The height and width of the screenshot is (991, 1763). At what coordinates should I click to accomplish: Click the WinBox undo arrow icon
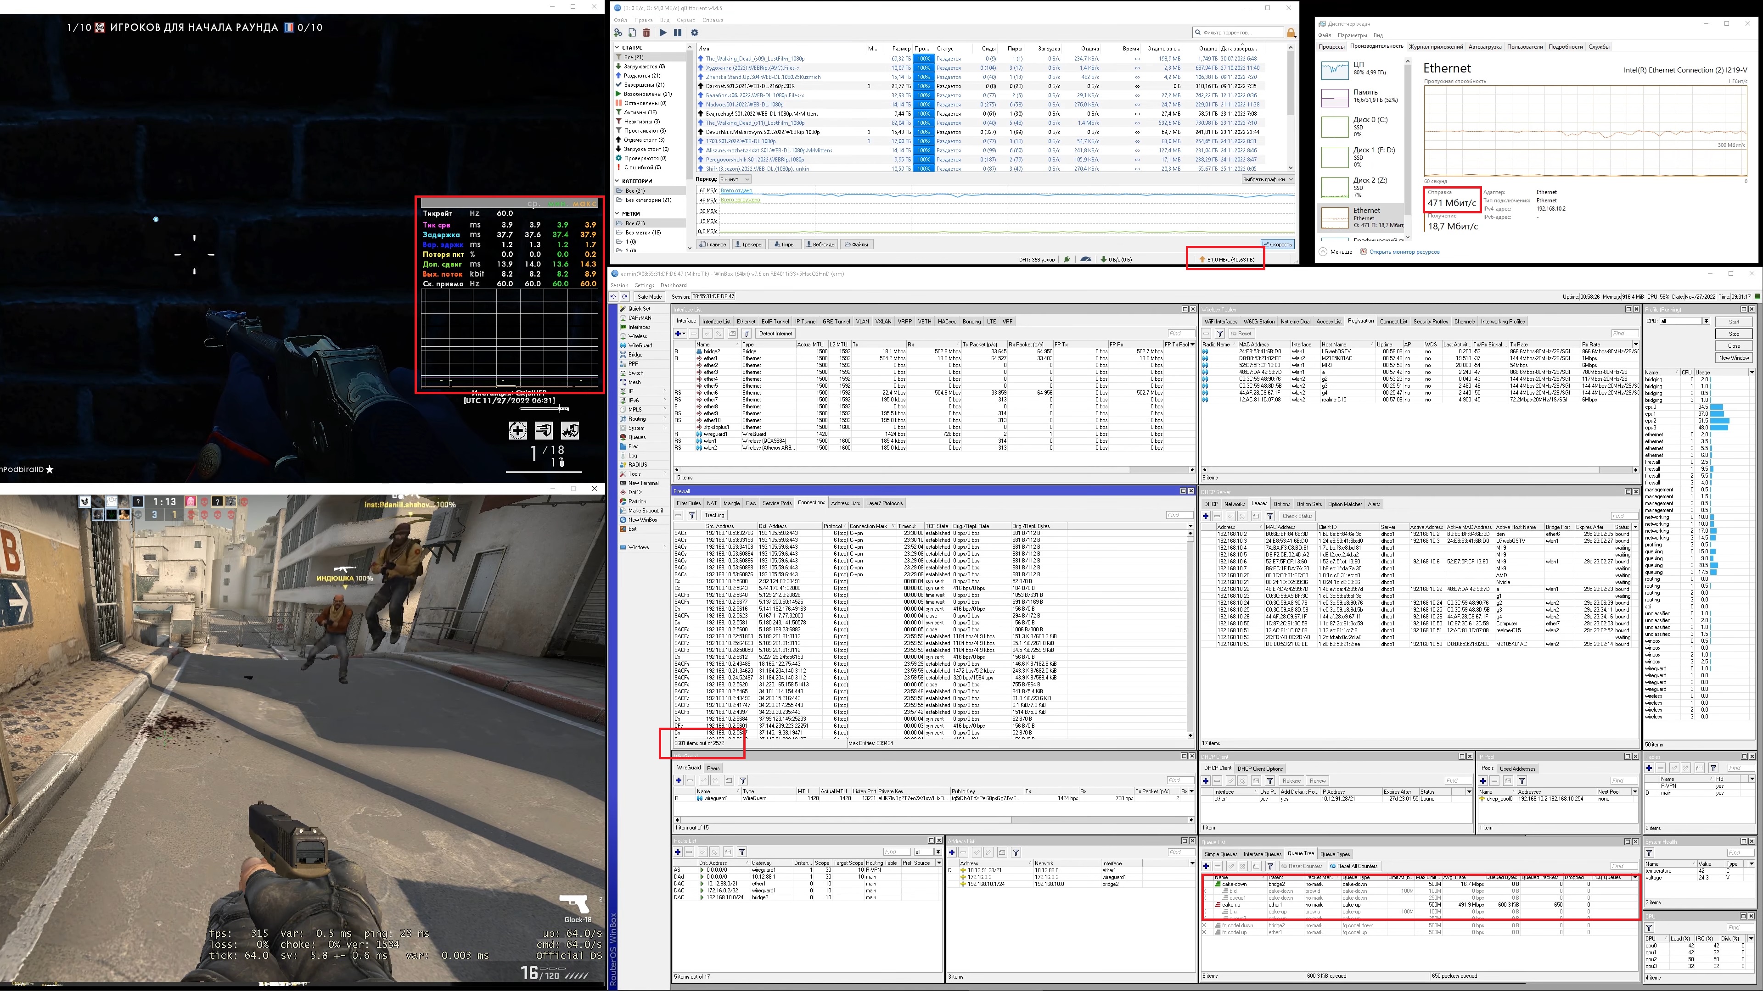613,297
